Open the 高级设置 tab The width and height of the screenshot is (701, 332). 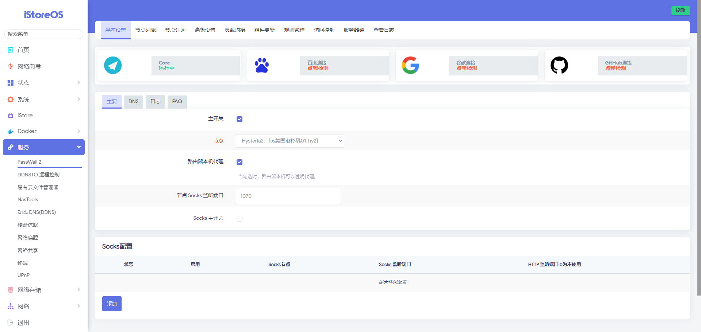(205, 30)
